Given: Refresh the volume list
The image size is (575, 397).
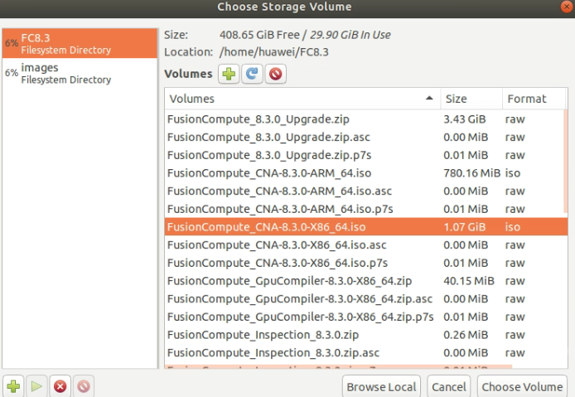Looking at the screenshot, I should (x=252, y=74).
